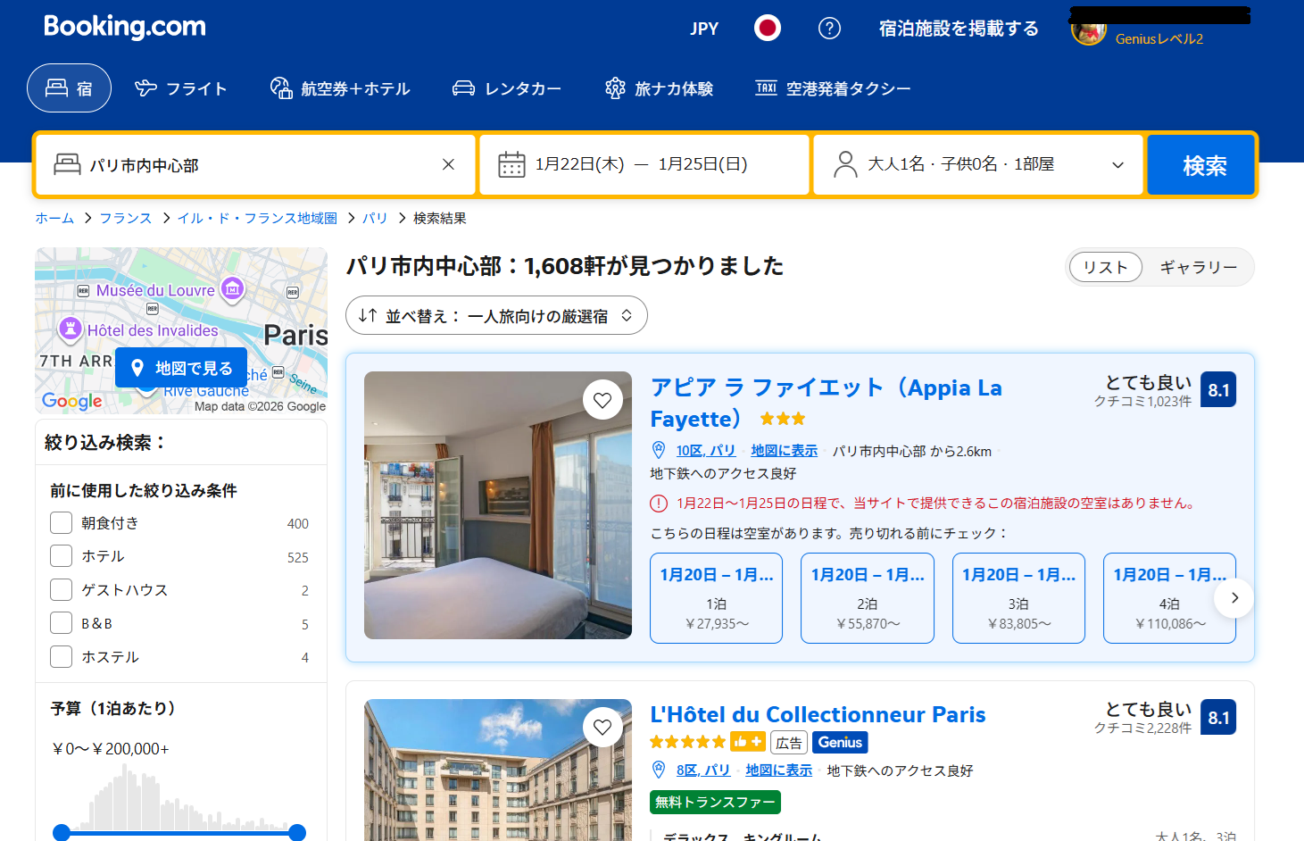Show more dates with the right arrow

[x=1233, y=598]
